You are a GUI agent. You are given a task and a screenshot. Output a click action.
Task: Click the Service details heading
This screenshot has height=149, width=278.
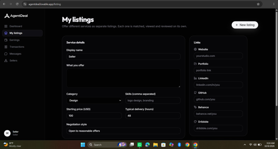click(x=76, y=42)
